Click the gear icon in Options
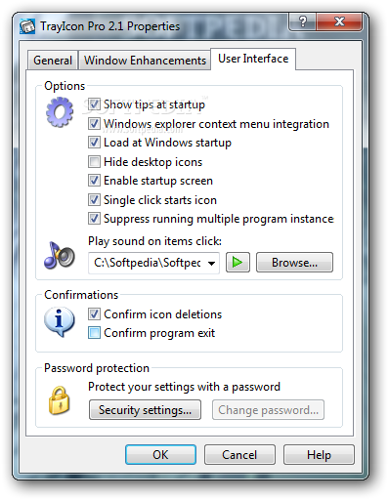 60,112
